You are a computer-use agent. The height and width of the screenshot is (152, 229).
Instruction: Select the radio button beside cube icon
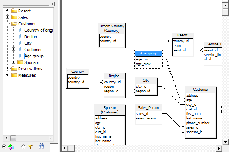coord(4,146)
